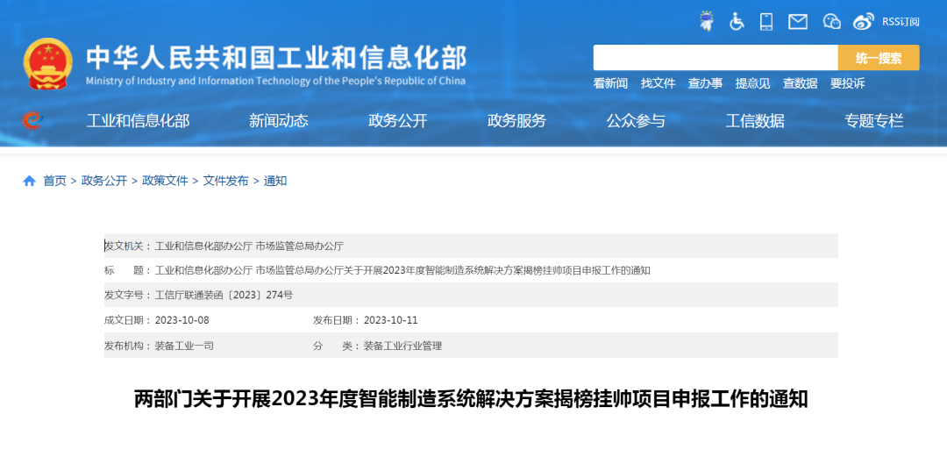Open the 查数据 quick link

800,83
